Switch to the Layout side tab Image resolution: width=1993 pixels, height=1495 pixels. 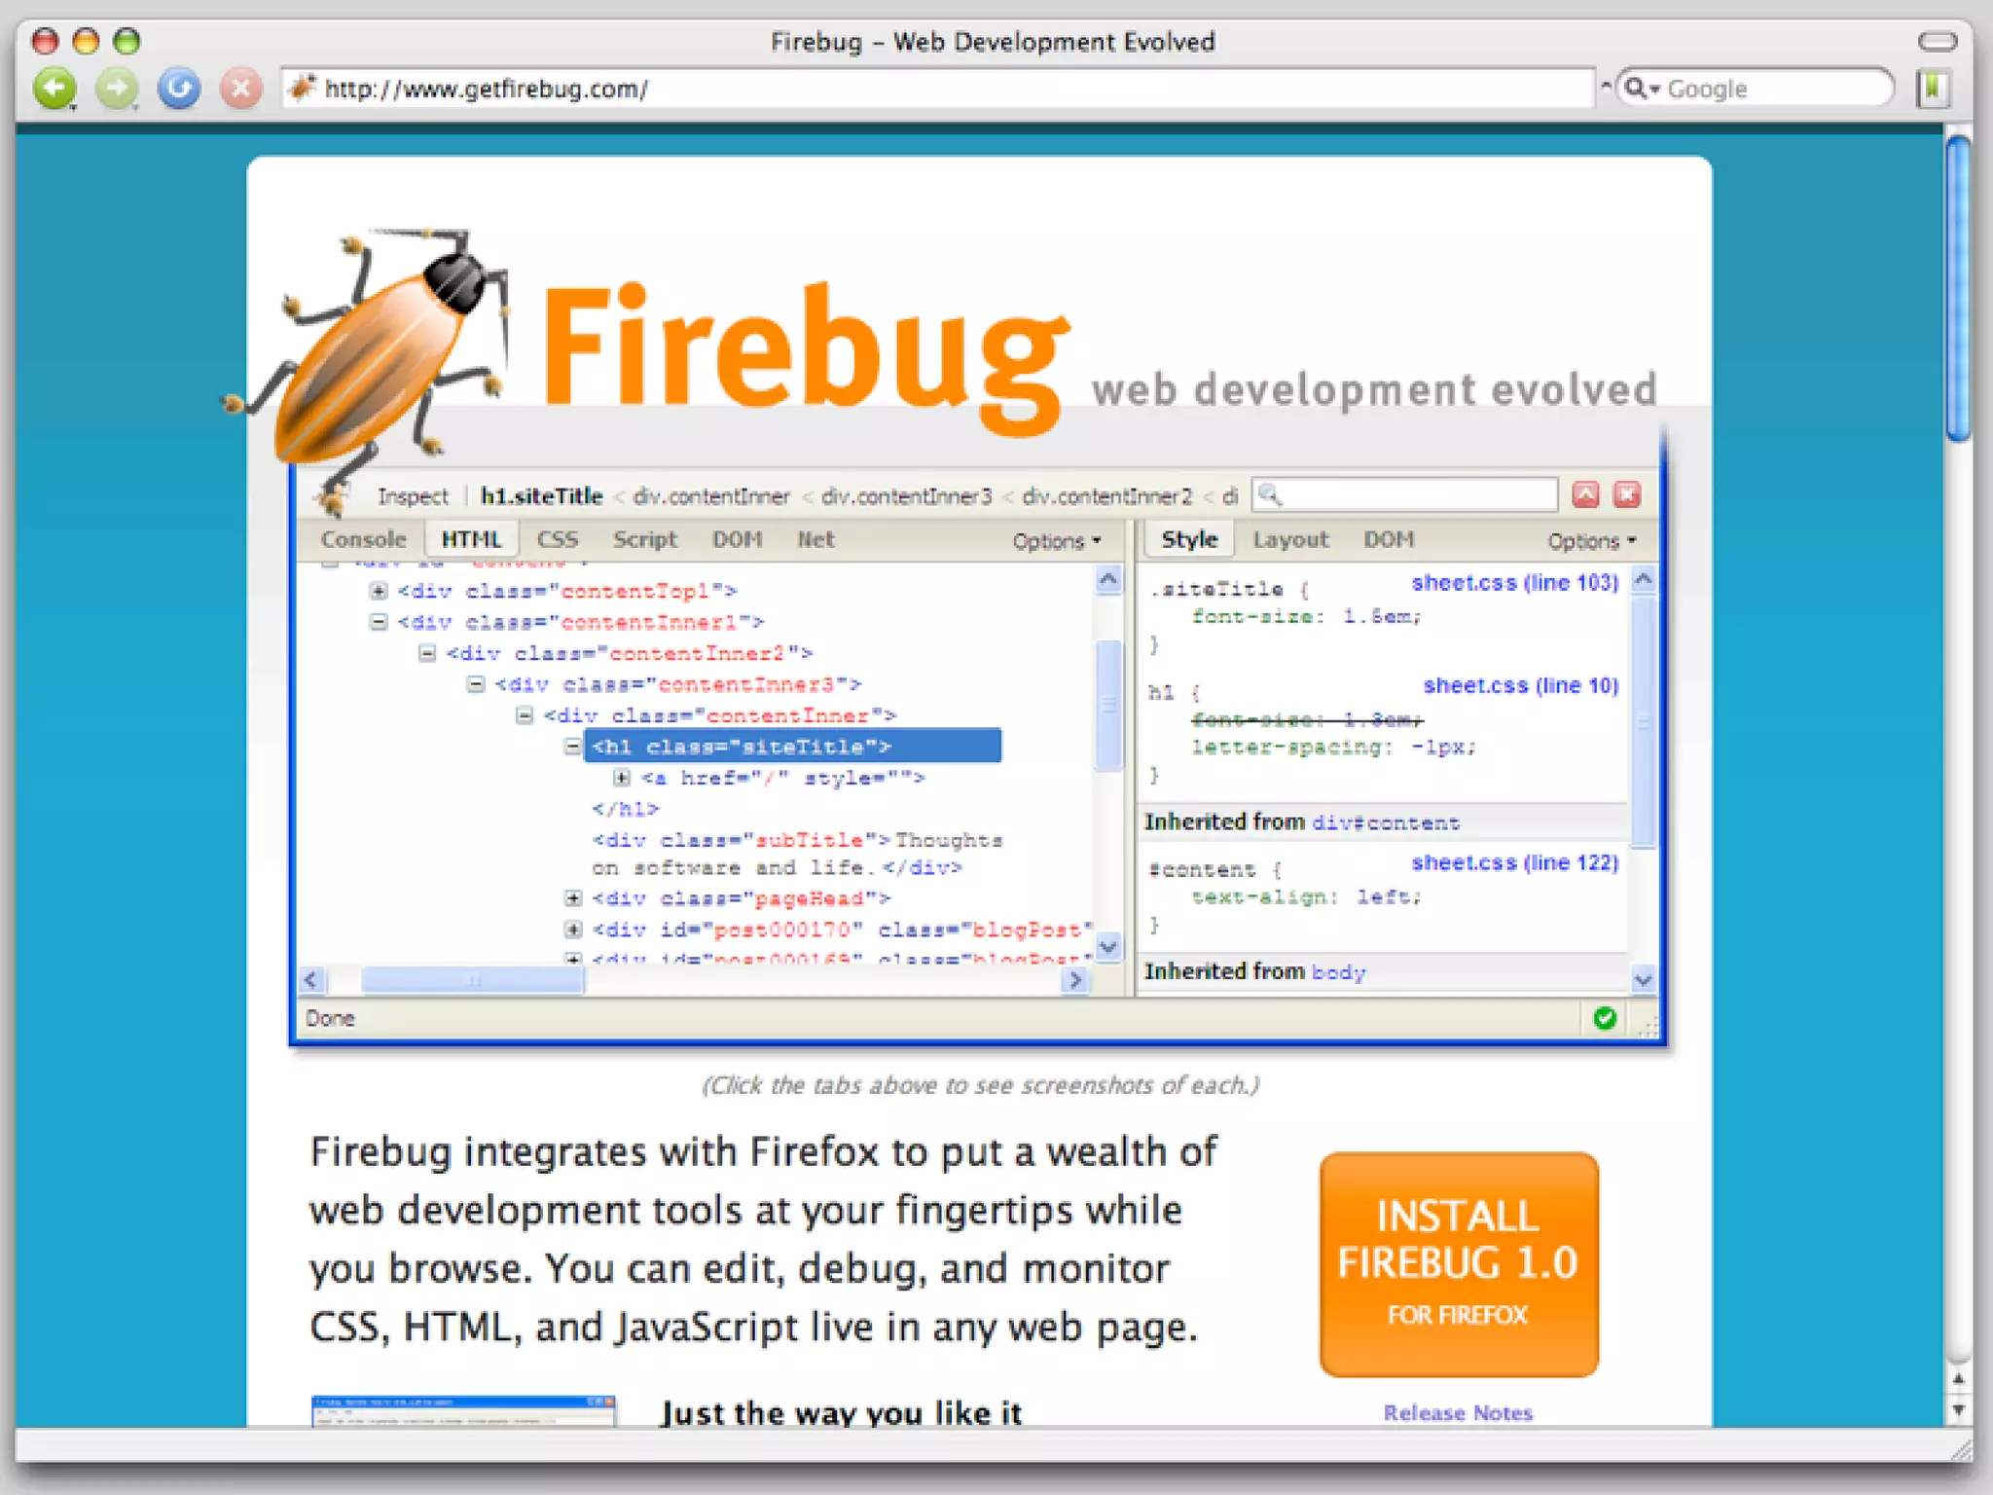point(1290,539)
